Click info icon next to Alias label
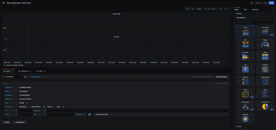 pyautogui.click(x=45, y=114)
